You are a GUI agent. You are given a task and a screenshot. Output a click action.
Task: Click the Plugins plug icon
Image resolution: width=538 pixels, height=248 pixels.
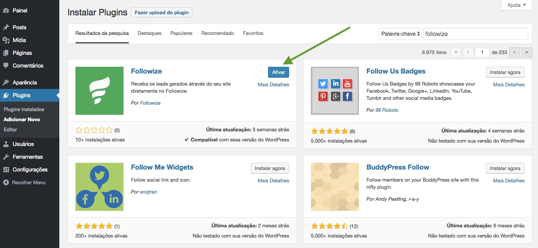[x=6, y=95]
